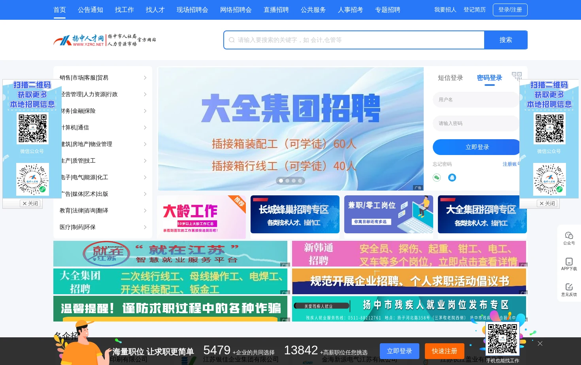This screenshot has width=581, height=365.
Task: Click 登记简历 link
Action: tap(475, 10)
